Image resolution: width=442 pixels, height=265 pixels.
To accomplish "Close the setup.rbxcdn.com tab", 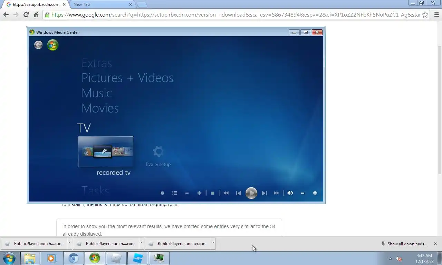I will tap(64, 4).
